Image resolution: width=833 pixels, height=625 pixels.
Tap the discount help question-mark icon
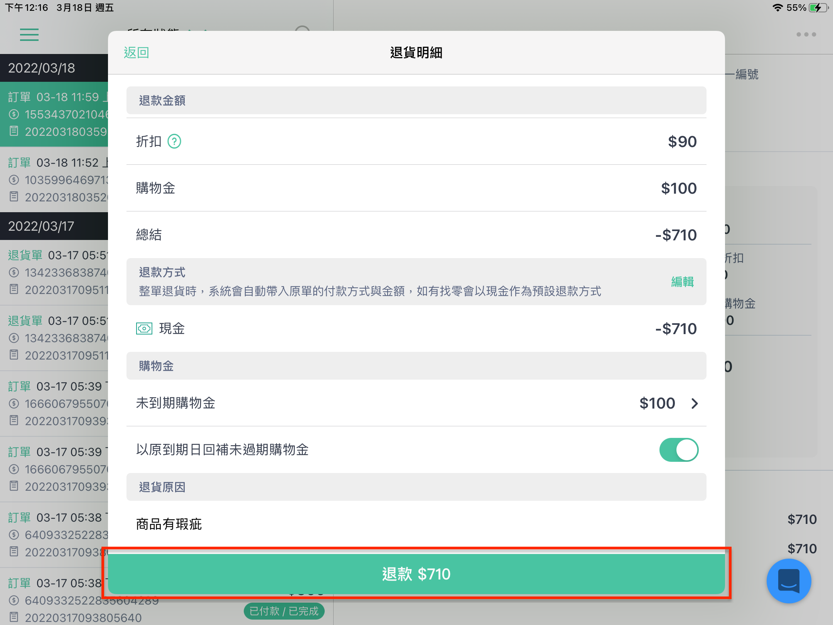(x=174, y=142)
